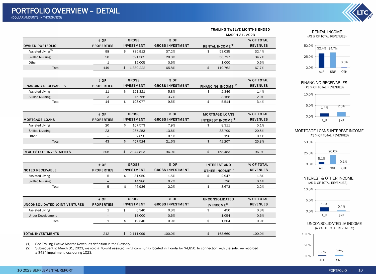
Task: Select the ALF bar in Financing Receivables chart
Action: (x=324, y=115)
